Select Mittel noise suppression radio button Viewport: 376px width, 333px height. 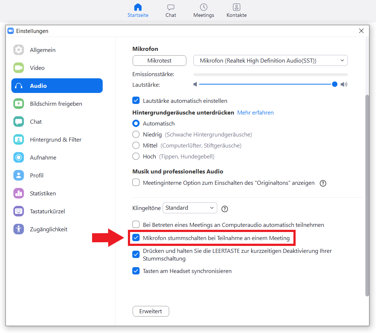[136, 145]
